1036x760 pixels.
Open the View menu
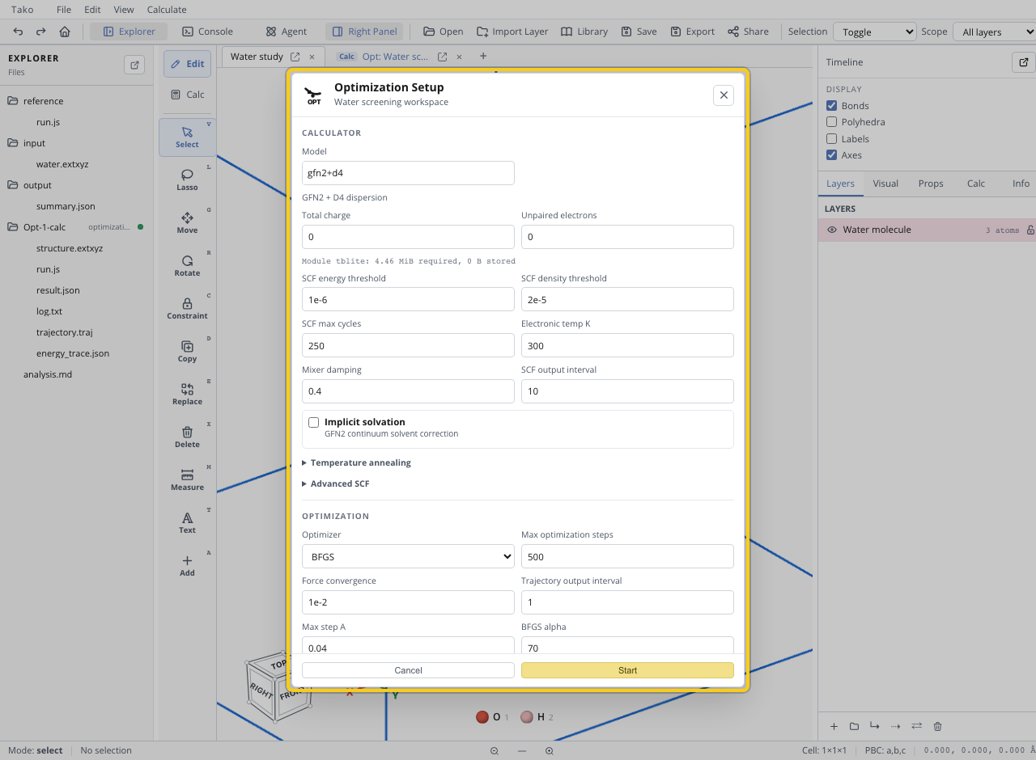click(x=124, y=10)
